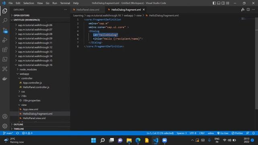This screenshot has width=258, height=145.
Task: Click the Prettier status bar item
Action: click(237, 133)
